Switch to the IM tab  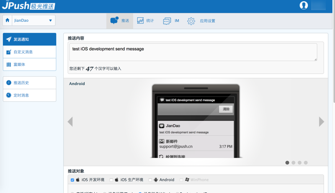pos(171,21)
